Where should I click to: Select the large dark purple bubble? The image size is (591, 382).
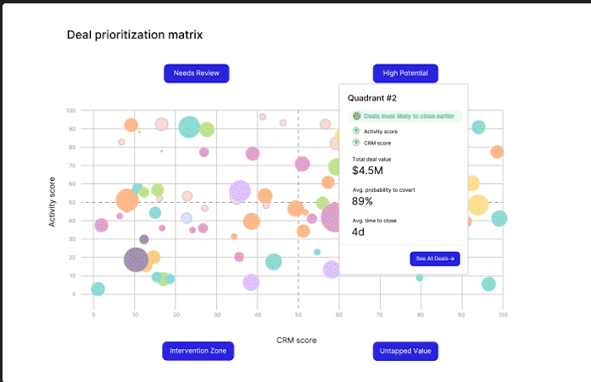point(137,260)
